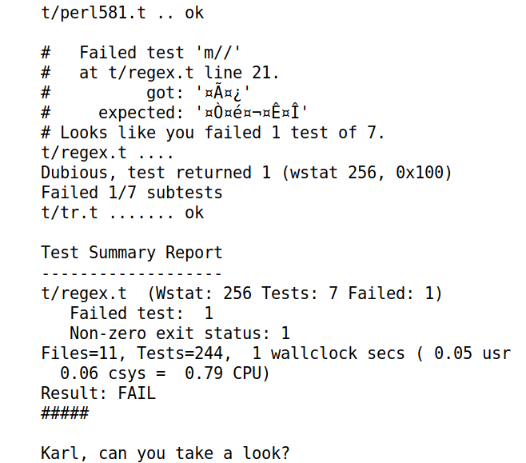Screen dimensions: 526x463
Task: Click the 'Failed test:  1' line
Action: click(x=141, y=313)
